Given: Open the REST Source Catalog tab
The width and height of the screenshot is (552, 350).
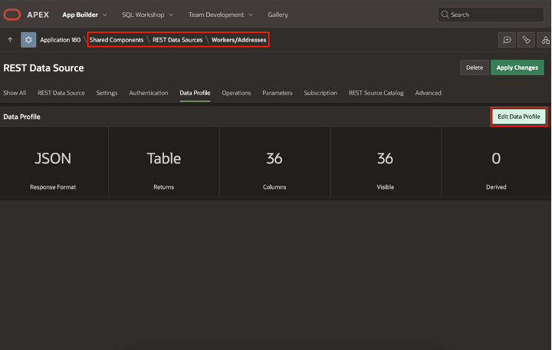Looking at the screenshot, I should (x=376, y=93).
